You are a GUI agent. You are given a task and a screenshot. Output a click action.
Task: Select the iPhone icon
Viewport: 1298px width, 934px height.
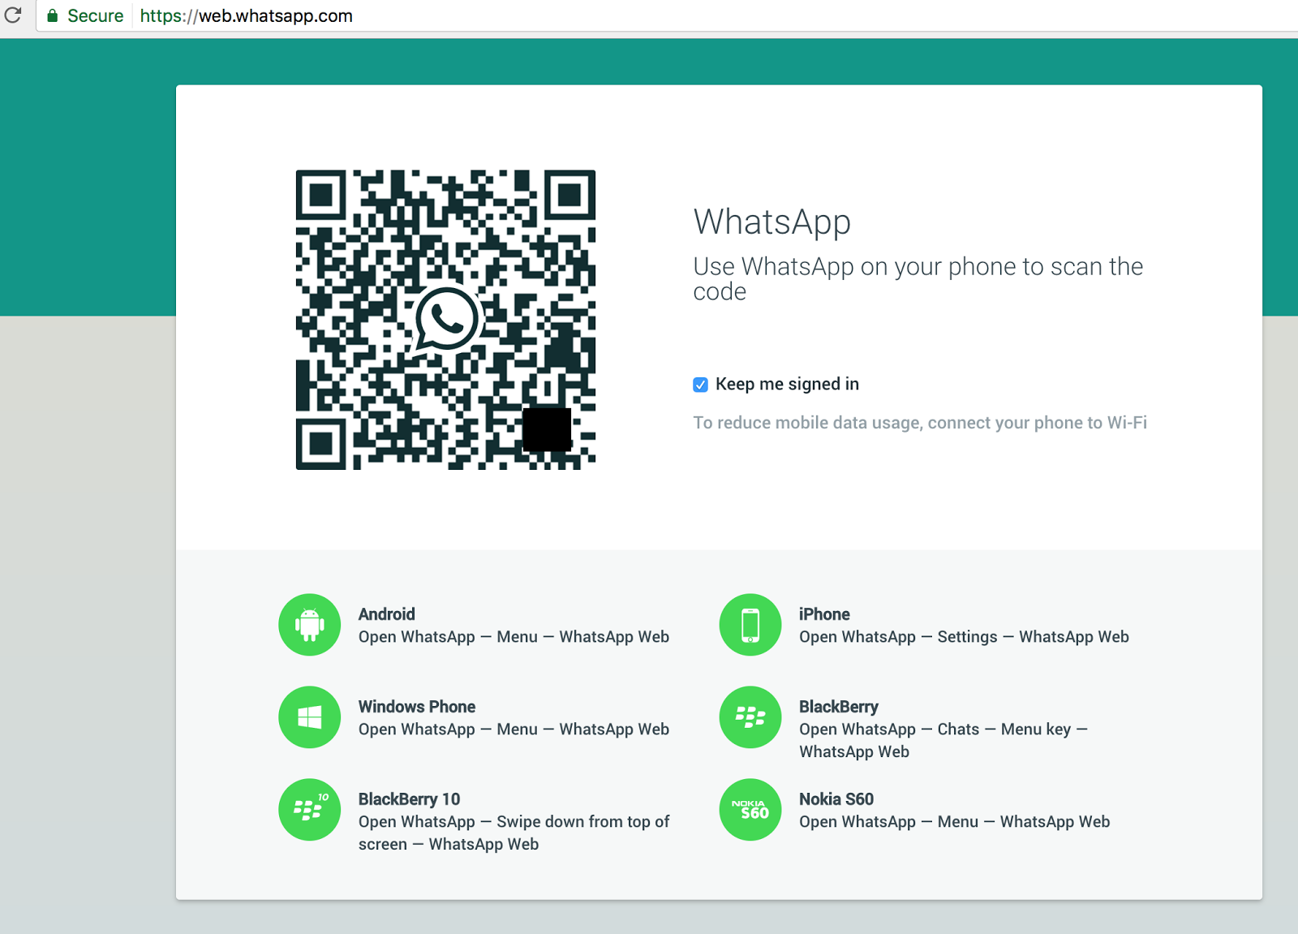(x=750, y=625)
